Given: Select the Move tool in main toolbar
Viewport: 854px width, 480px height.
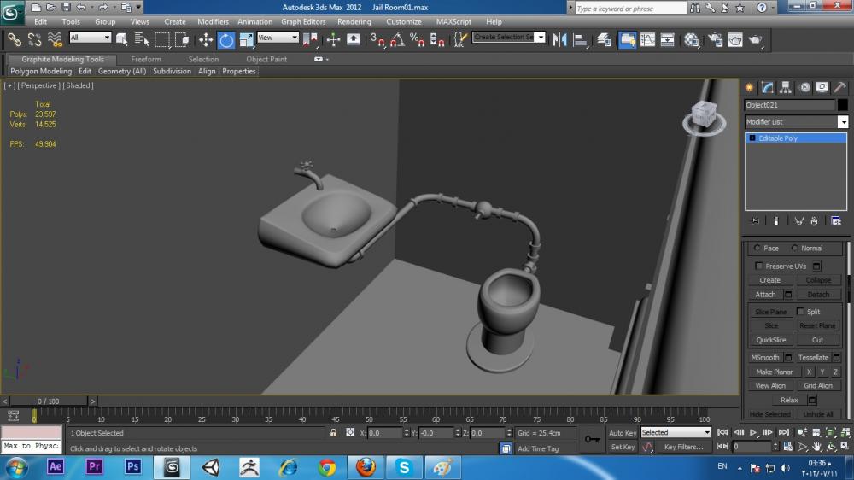Looking at the screenshot, I should (x=206, y=39).
